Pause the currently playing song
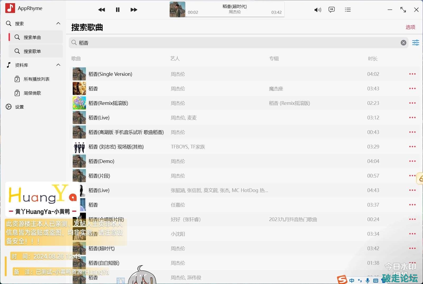Viewport: 423px width, 284px height. pyautogui.click(x=118, y=10)
